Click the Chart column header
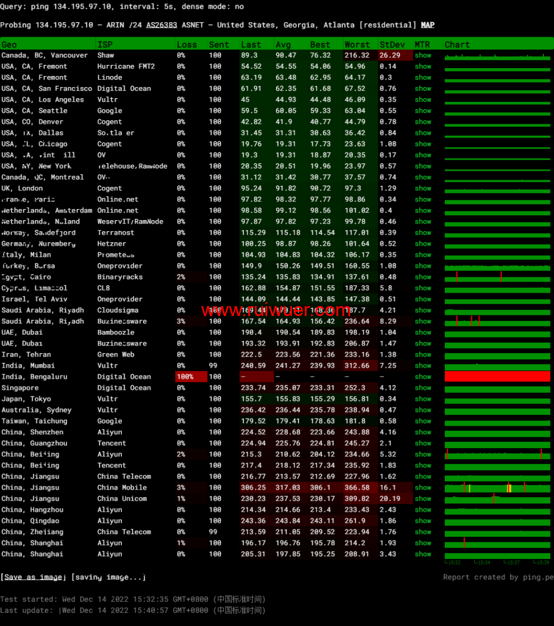This screenshot has width=554, height=626. click(x=457, y=44)
